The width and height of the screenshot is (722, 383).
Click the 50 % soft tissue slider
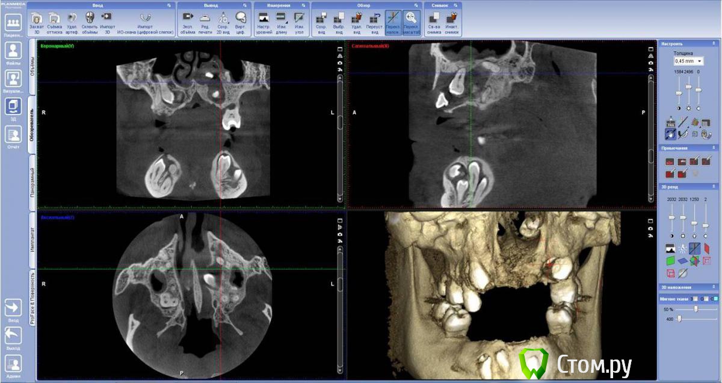coord(696,308)
